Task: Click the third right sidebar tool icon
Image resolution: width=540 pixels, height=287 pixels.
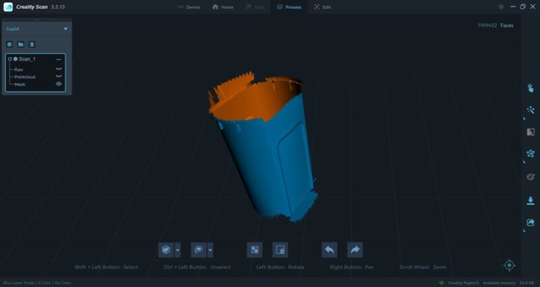Action: click(x=531, y=131)
